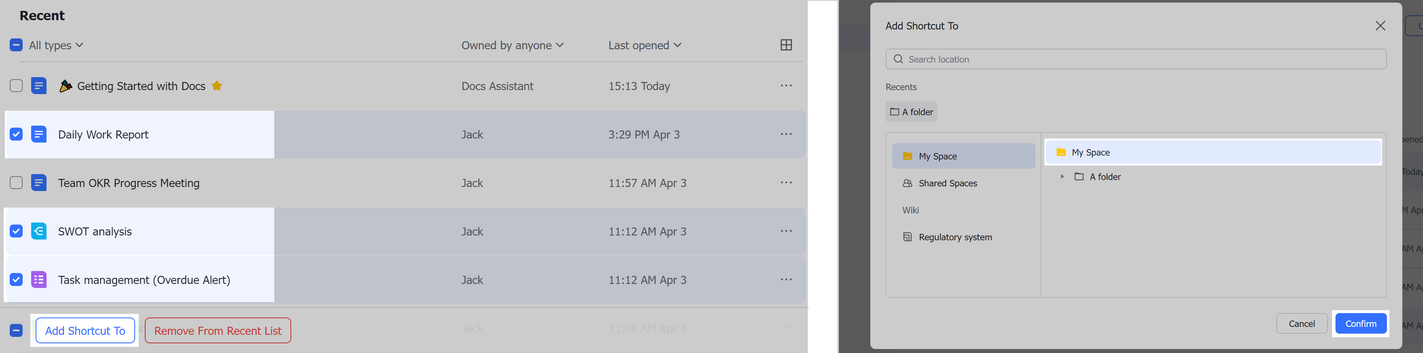
Task: Open the more options menu for Daily Work Report
Action: [x=786, y=134]
